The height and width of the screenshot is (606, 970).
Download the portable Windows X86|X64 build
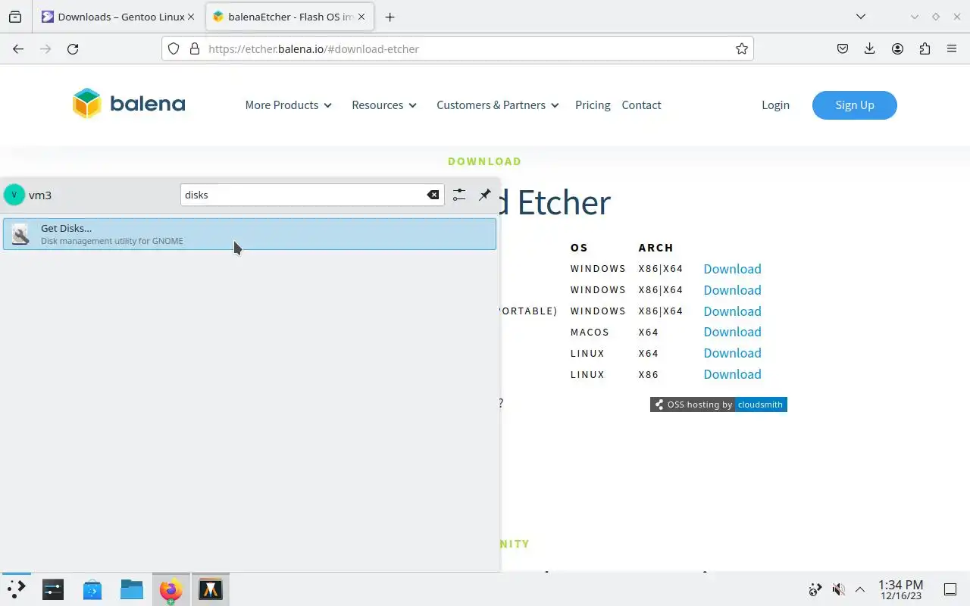732,311
